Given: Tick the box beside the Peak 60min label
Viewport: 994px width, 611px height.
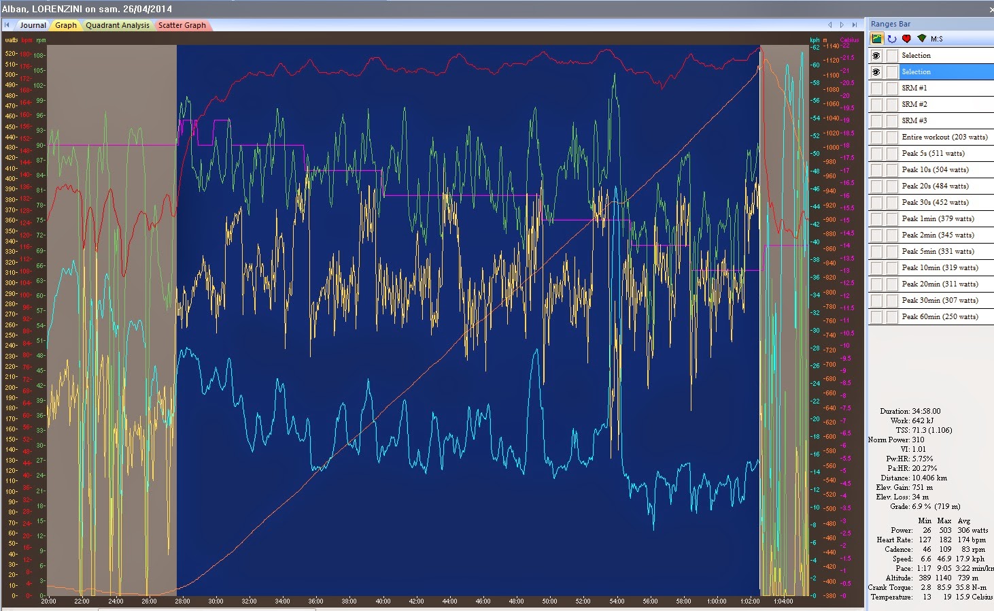Looking at the screenshot, I should click(x=891, y=317).
